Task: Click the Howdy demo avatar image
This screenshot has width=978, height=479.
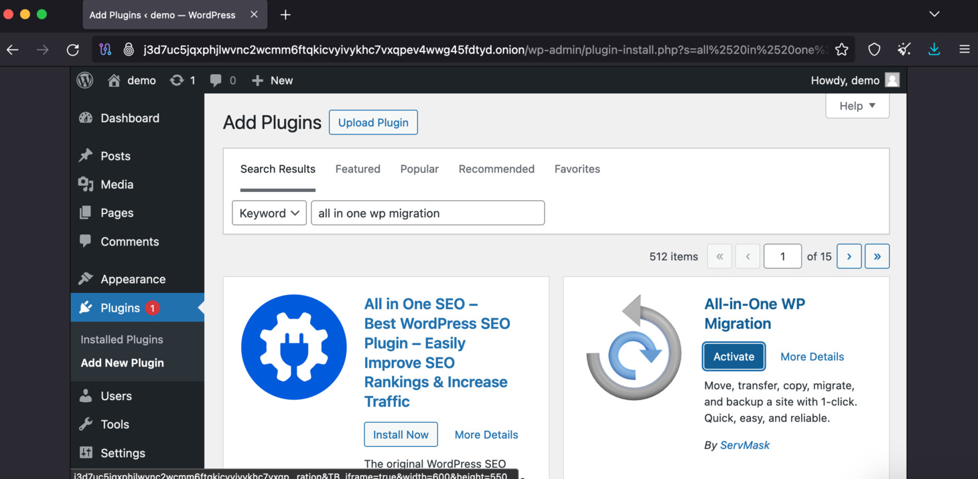Action: point(892,80)
